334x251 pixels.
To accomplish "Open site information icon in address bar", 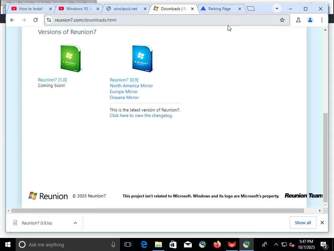I will point(49,20).
